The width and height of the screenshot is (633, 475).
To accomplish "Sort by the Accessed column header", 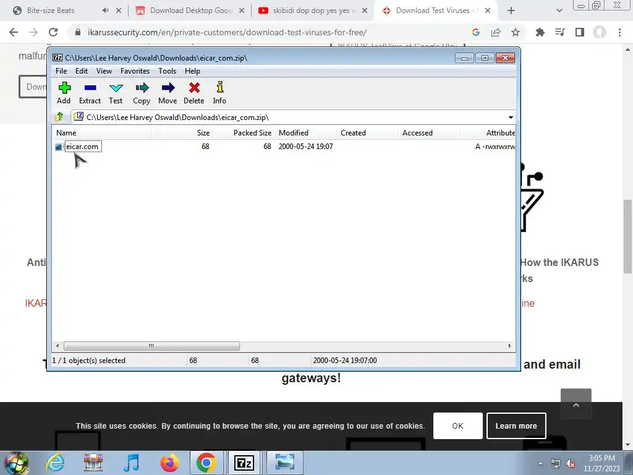I will (429, 133).
